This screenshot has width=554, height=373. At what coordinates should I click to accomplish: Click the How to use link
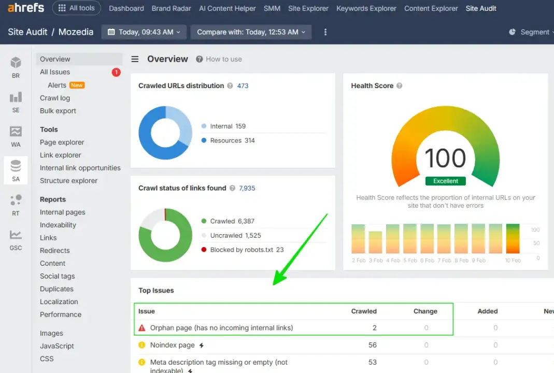224,59
